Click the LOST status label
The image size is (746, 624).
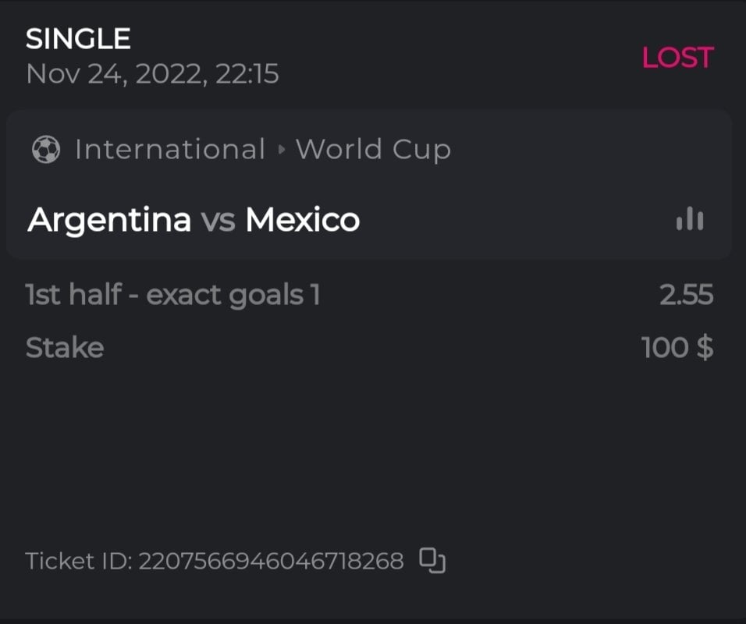point(677,58)
